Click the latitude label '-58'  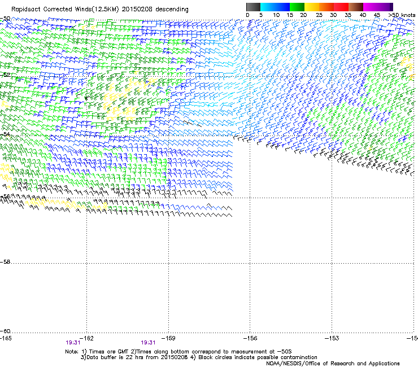tap(5, 262)
